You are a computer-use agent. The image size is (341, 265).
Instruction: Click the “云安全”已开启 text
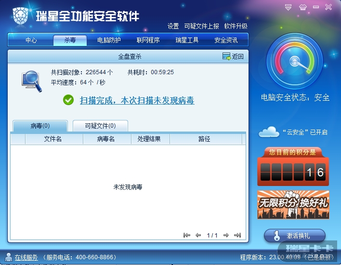point(305,132)
